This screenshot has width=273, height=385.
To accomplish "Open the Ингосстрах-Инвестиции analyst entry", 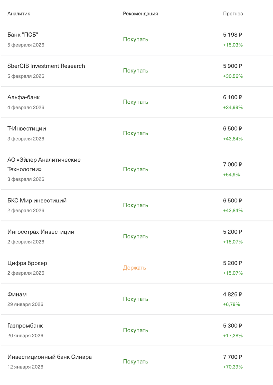I will pos(136,236).
